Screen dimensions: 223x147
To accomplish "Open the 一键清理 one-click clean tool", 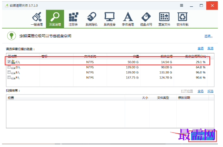I will [x=37, y=19].
